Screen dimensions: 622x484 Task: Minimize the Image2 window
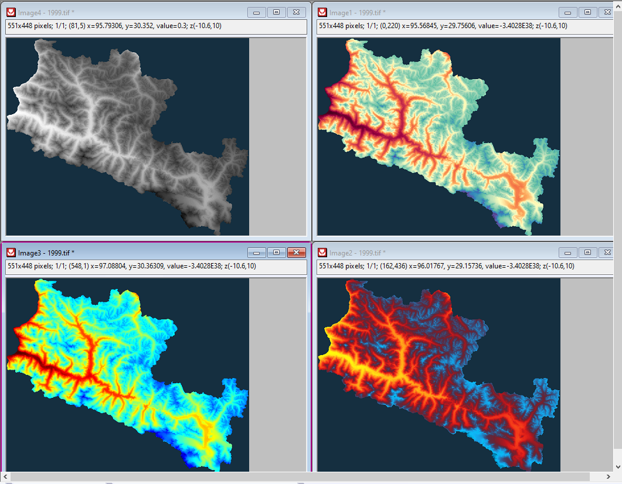point(567,253)
